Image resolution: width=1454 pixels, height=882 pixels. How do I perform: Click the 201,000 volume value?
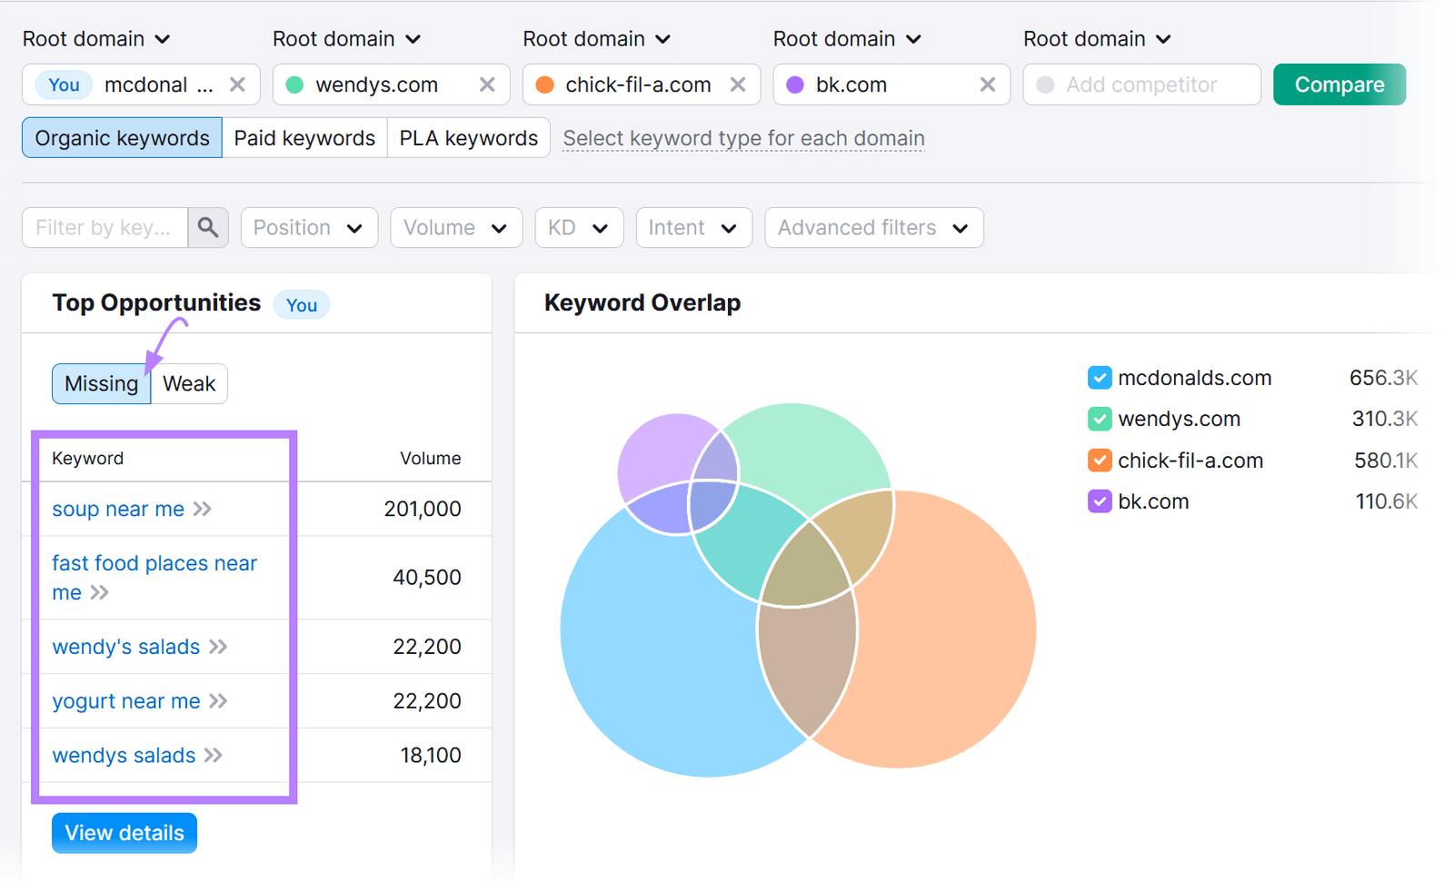point(423,509)
